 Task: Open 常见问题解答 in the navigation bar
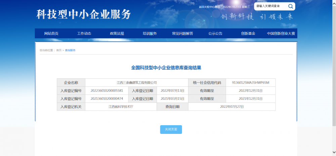(182, 33)
